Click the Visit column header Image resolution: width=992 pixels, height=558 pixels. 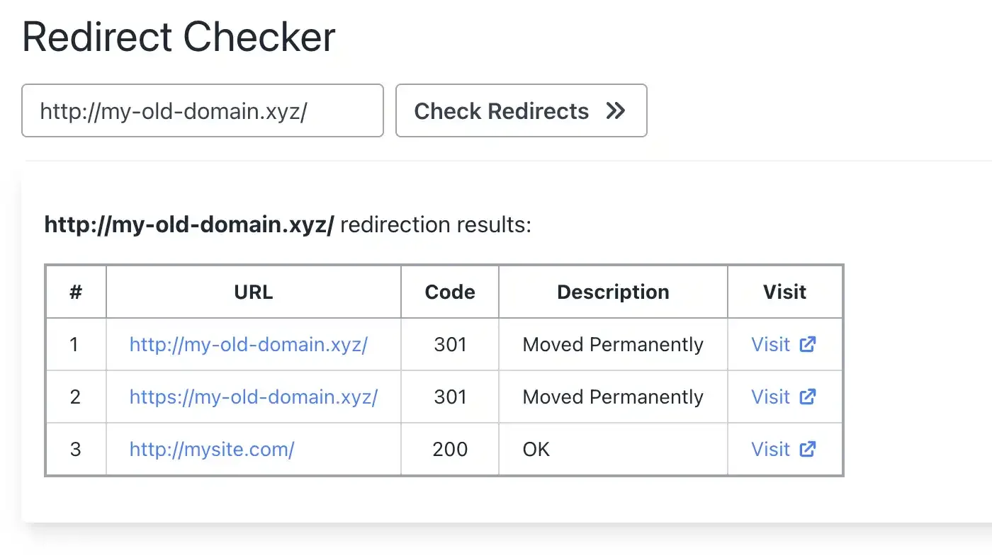tap(784, 291)
